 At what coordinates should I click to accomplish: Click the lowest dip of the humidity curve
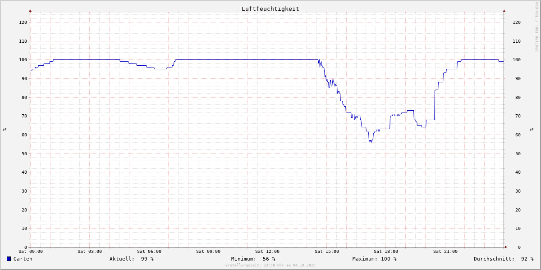(x=371, y=141)
